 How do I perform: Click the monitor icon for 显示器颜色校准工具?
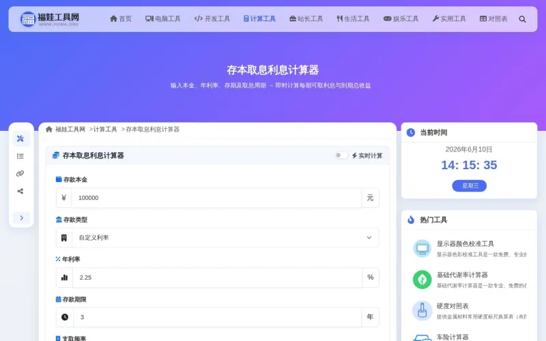click(x=422, y=248)
